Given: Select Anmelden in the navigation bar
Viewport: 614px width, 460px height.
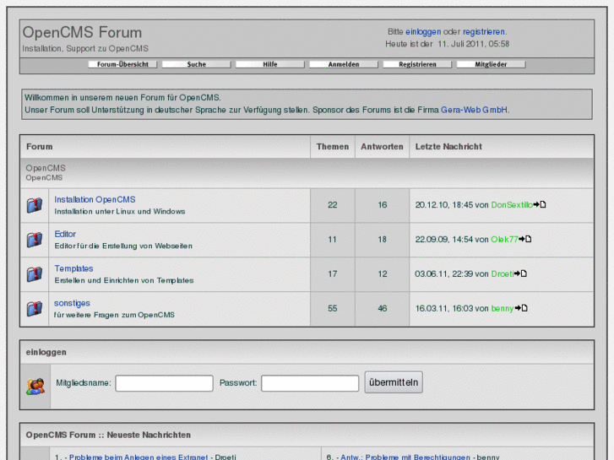Looking at the screenshot, I should (x=344, y=64).
